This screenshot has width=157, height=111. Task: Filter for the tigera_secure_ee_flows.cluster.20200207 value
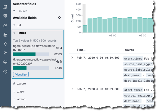58,48
